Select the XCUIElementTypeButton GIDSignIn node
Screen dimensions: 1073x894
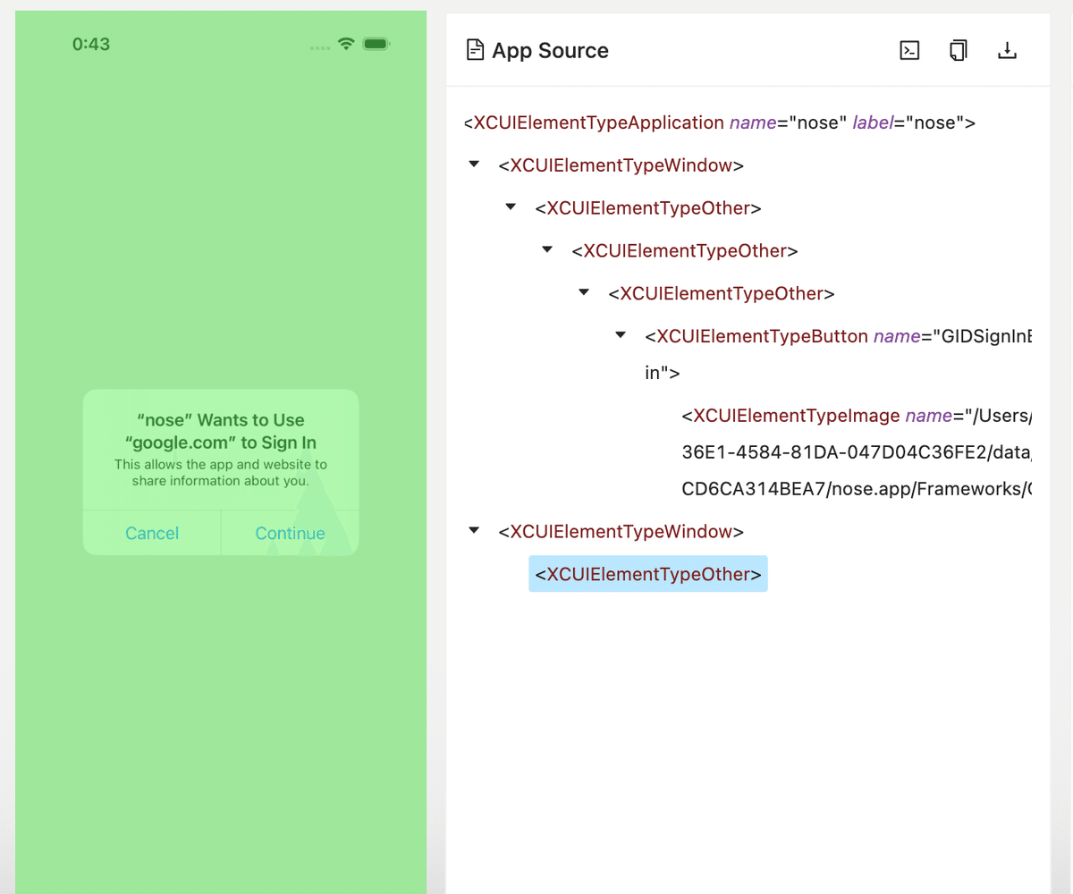coord(839,354)
